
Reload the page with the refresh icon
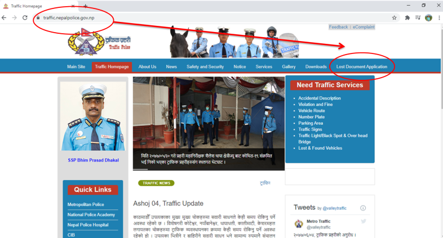[x=25, y=18]
